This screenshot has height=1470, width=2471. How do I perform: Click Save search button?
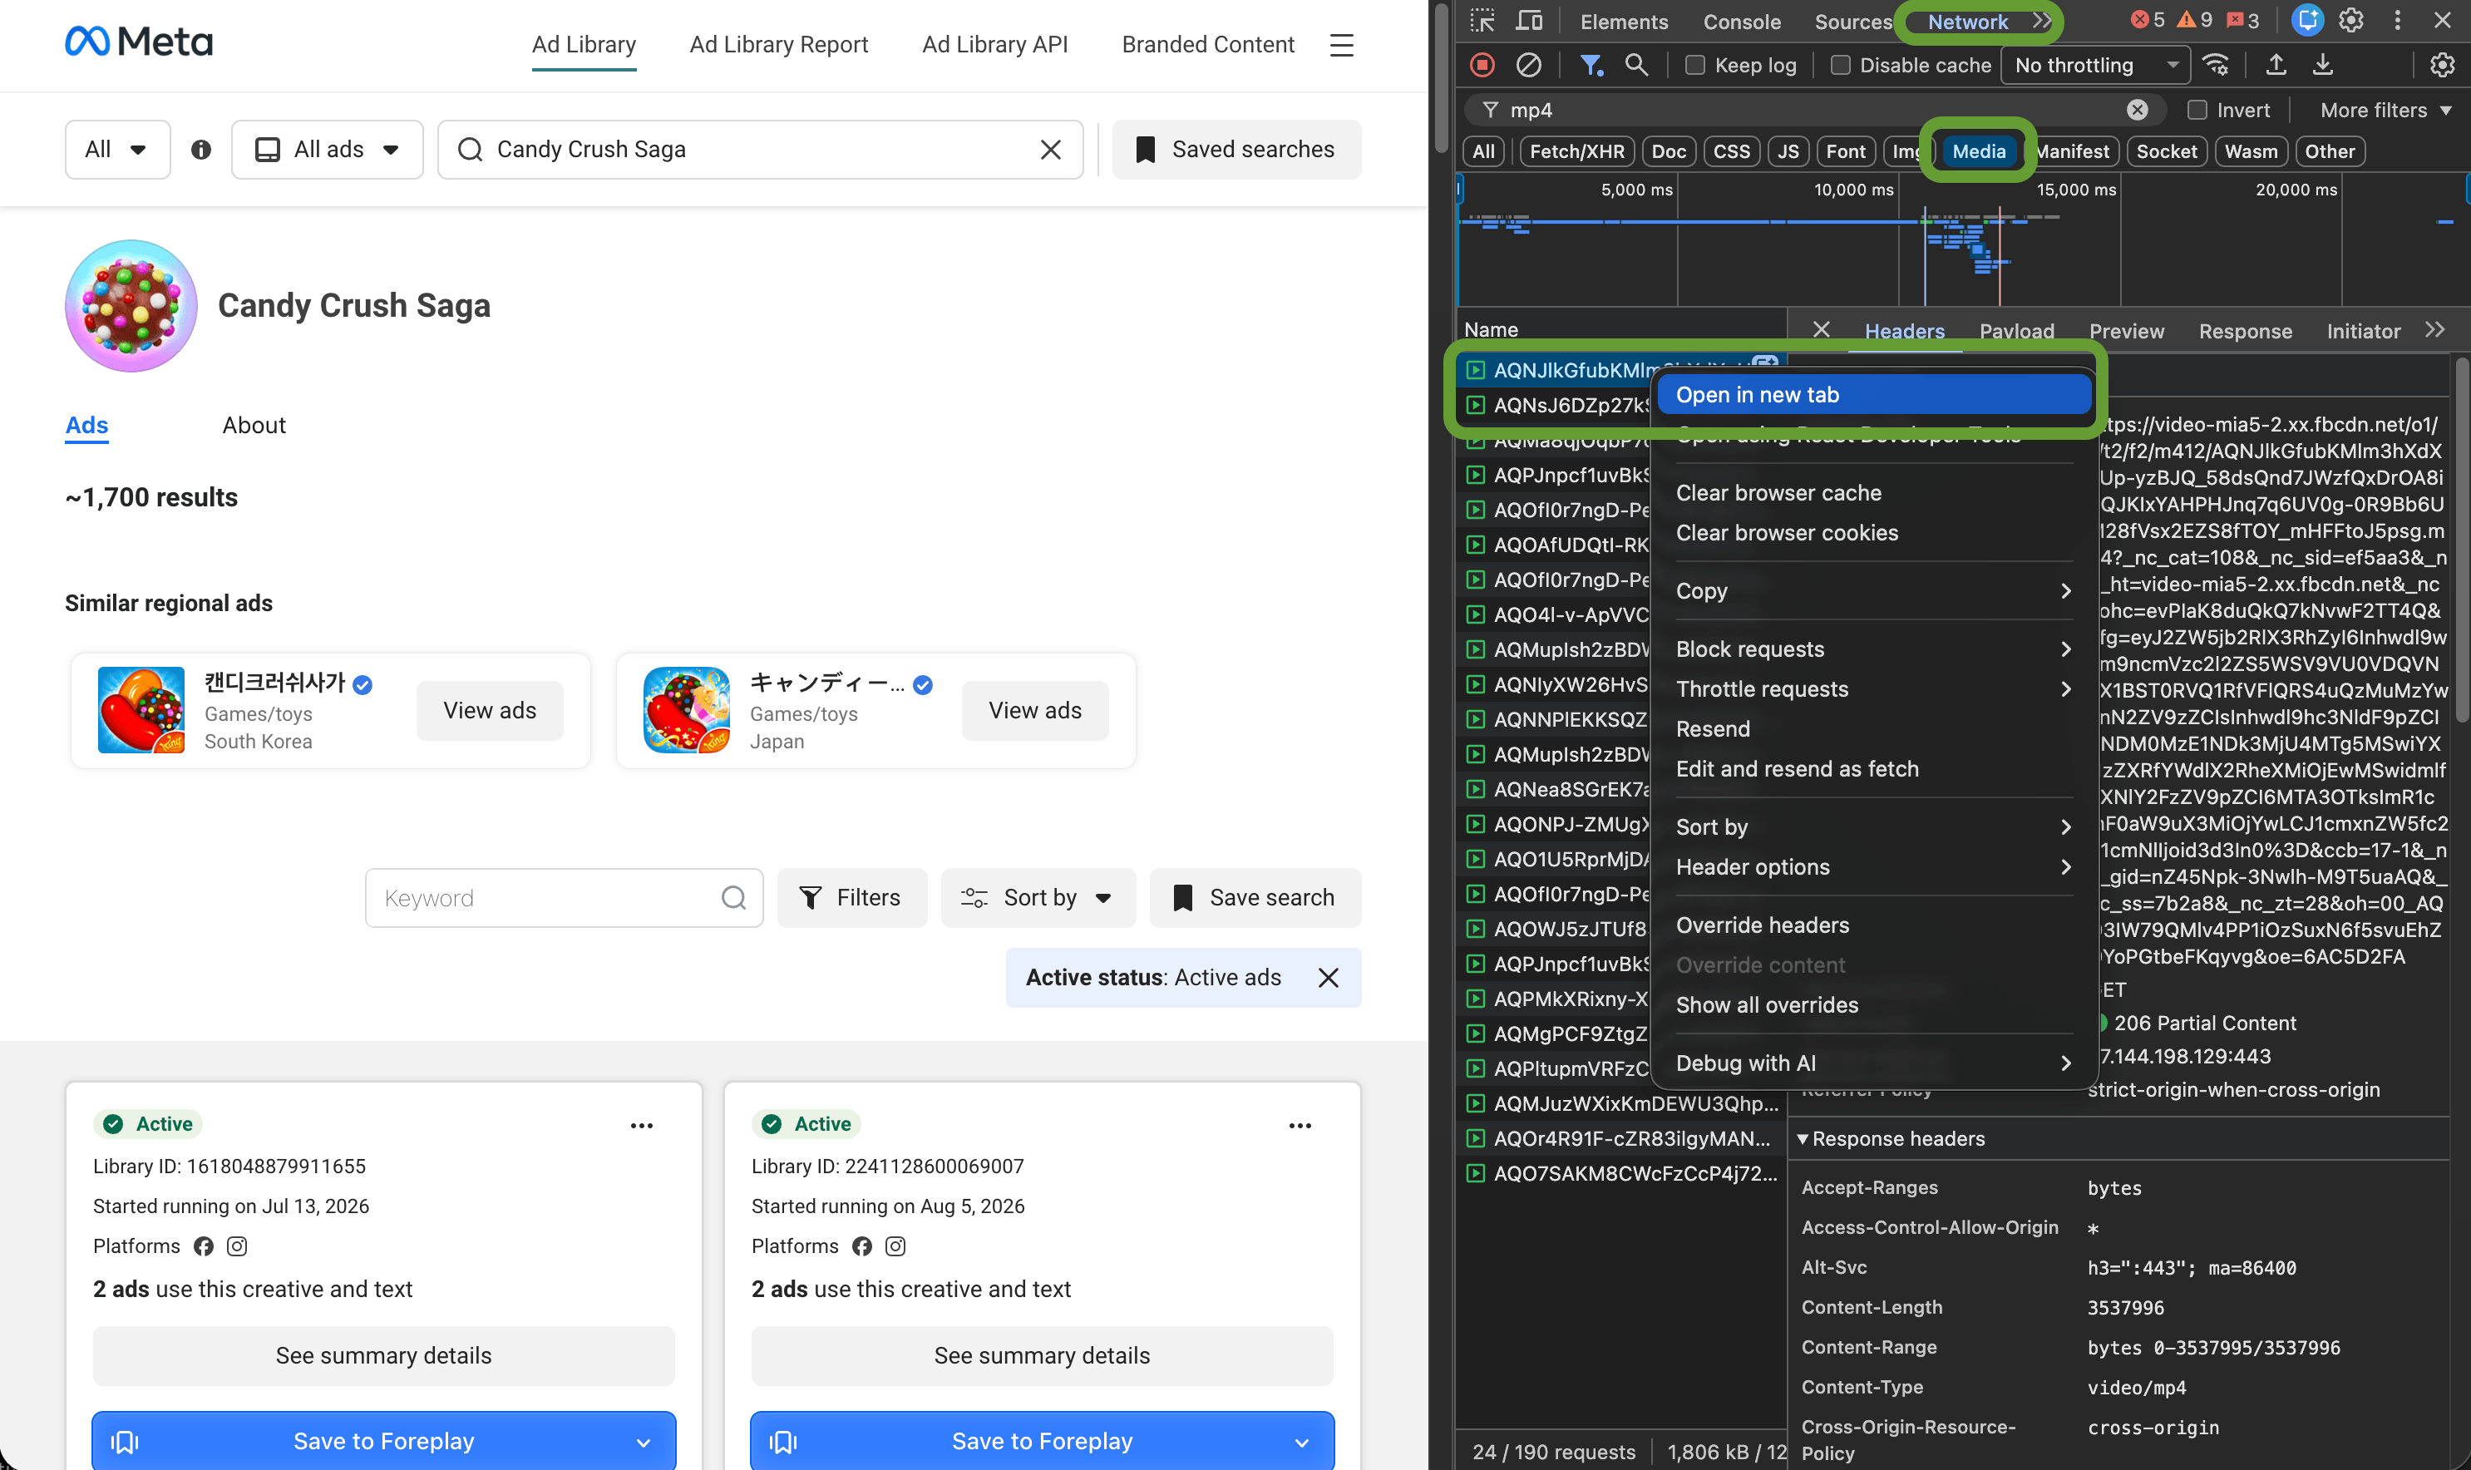point(1255,897)
